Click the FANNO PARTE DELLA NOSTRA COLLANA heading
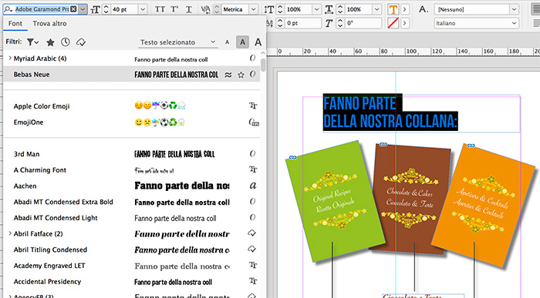540x298 pixels. click(390, 112)
